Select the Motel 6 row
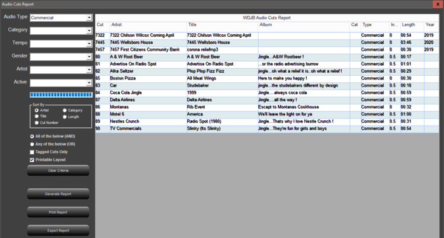This screenshot has width=444, height=238. click(267, 114)
